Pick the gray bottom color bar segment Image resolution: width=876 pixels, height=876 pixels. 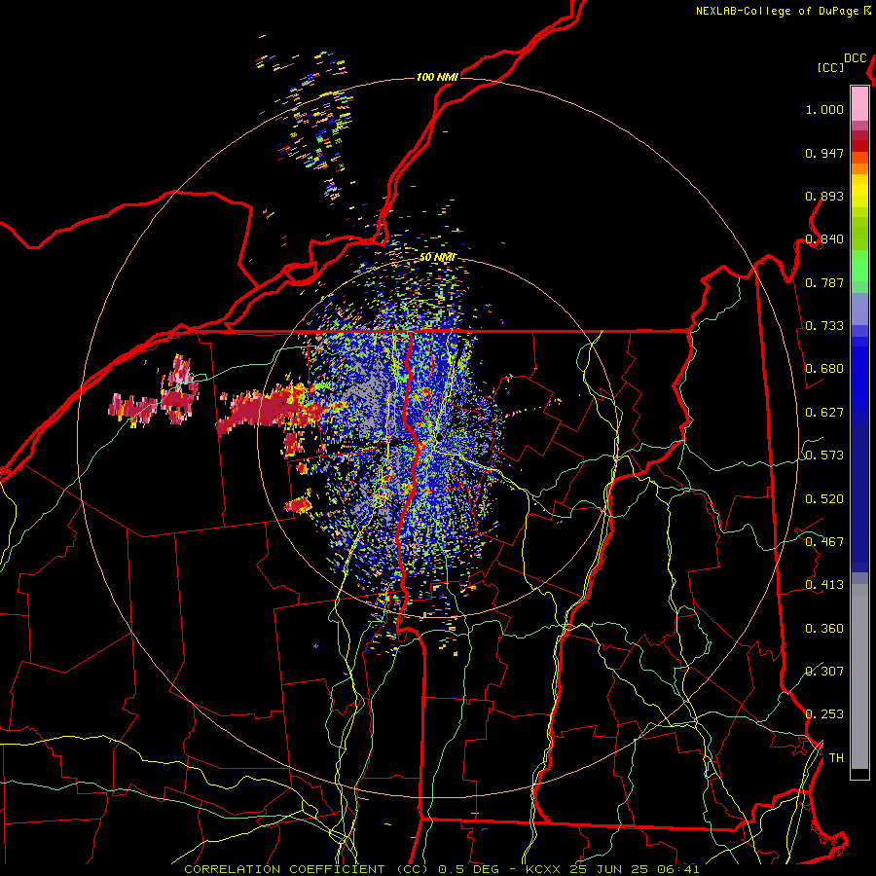(859, 676)
